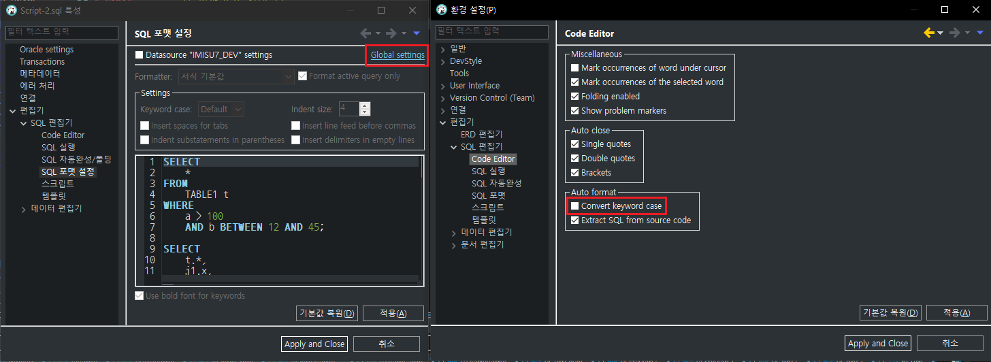Expand 데이터 편집기 in Script-2.sql tree
The image size is (991, 362).
pyautogui.click(x=23, y=209)
